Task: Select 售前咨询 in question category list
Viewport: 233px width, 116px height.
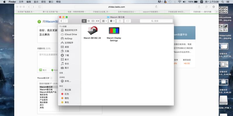Action: [44, 95]
